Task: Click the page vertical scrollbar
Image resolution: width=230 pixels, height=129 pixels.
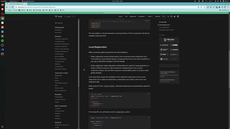Action: click(229, 69)
